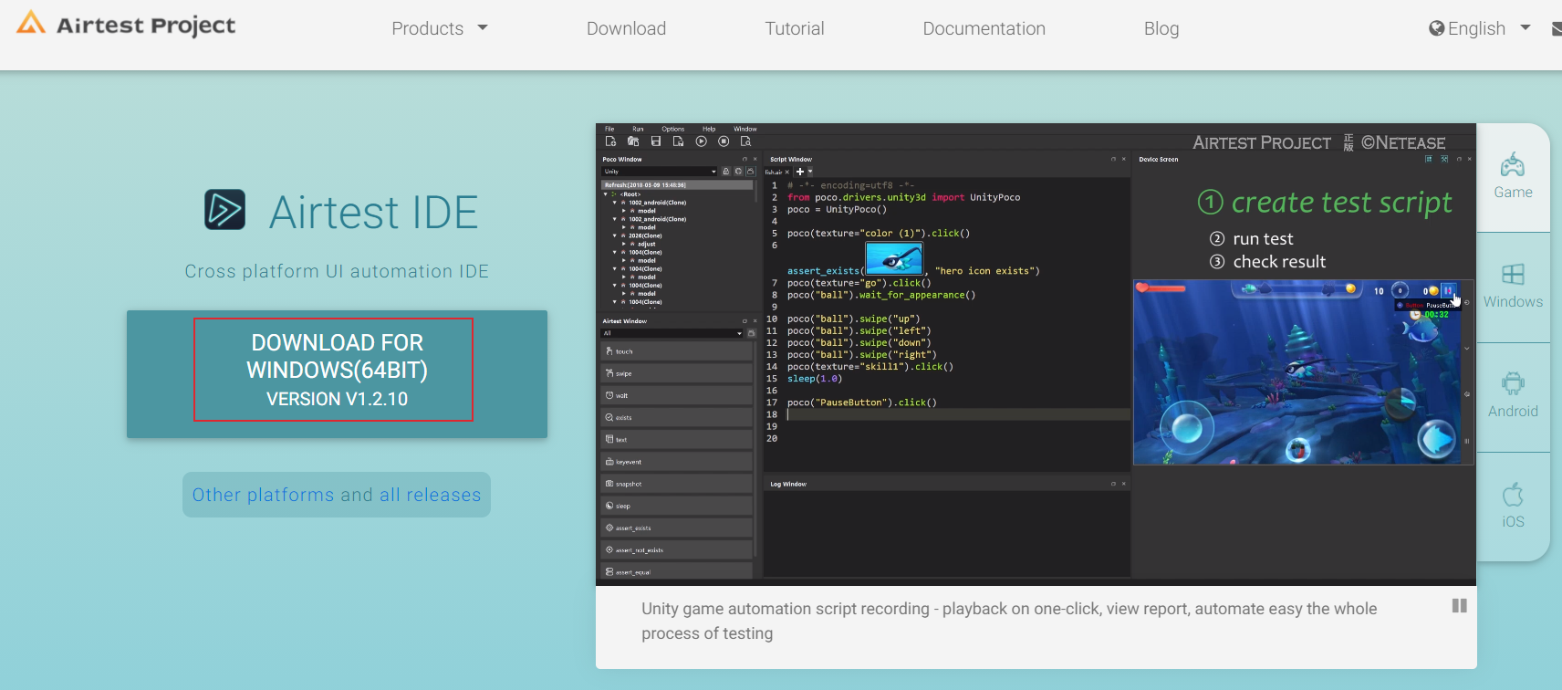Open the Window menu in IDE
The width and height of the screenshot is (1562, 690).
pos(745,129)
